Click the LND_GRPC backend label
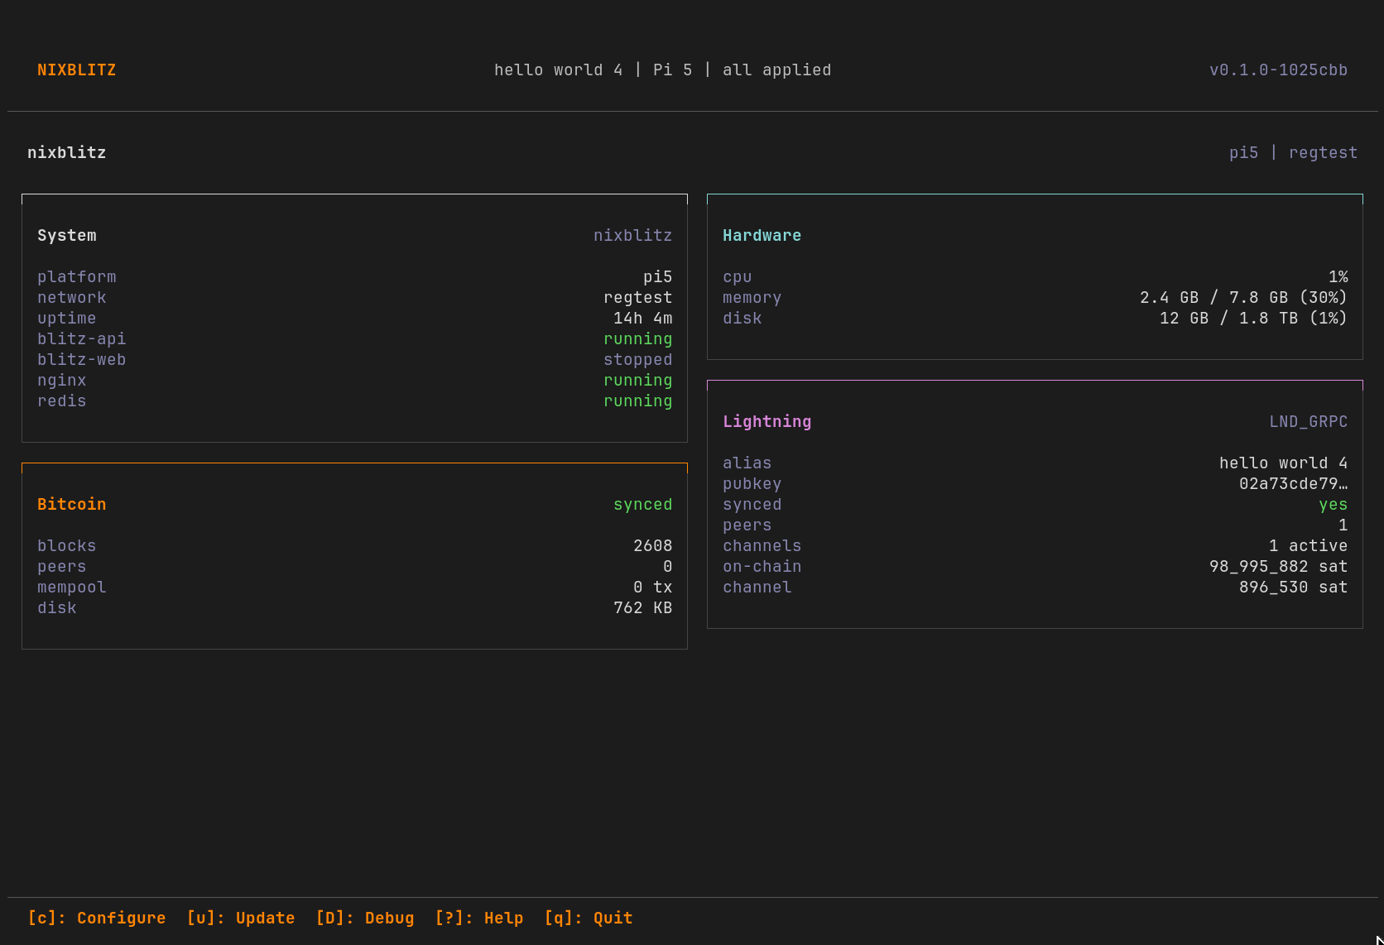The width and height of the screenshot is (1384, 945). (x=1309, y=422)
